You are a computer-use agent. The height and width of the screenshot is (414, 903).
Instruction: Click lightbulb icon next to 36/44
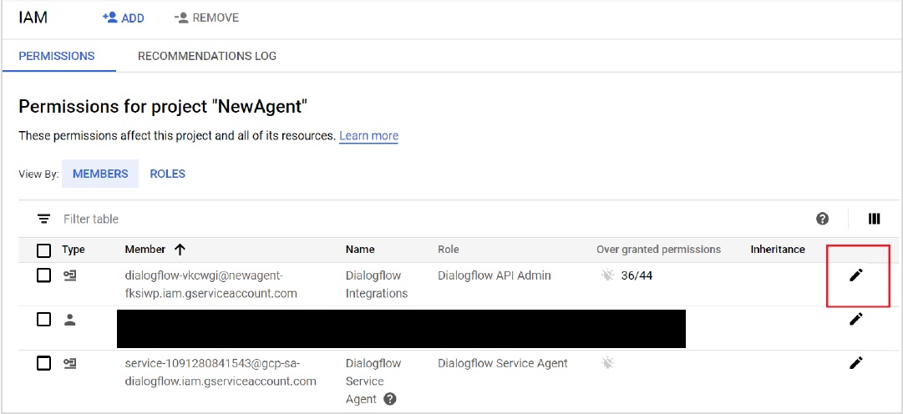pos(607,275)
